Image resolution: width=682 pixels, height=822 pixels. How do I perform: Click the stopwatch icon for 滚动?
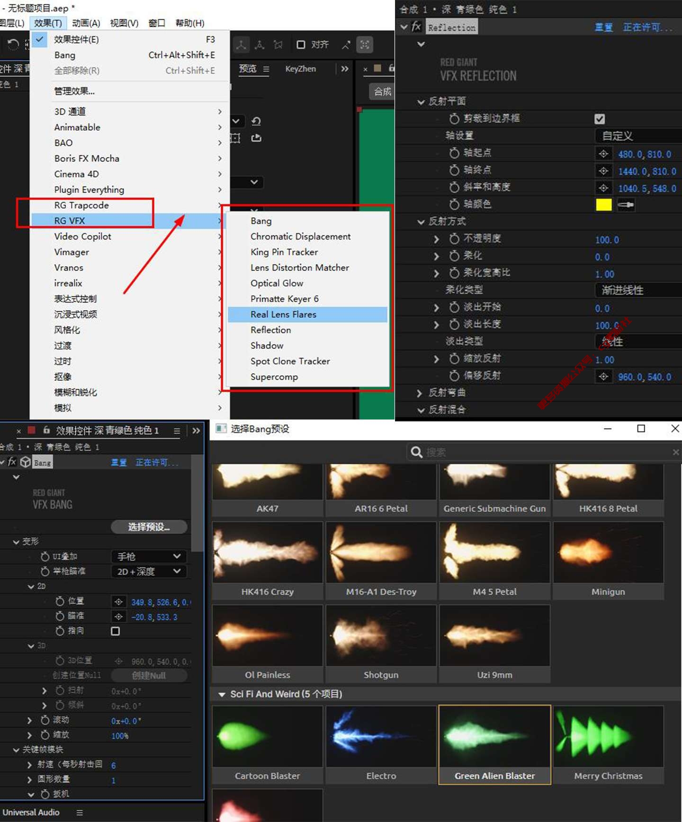pos(45,720)
